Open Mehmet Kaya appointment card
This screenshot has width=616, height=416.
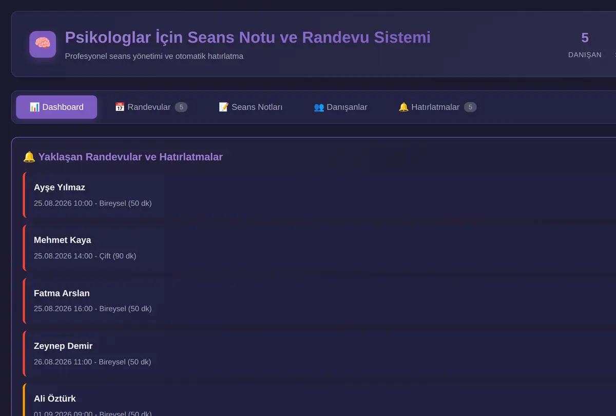pos(319,248)
